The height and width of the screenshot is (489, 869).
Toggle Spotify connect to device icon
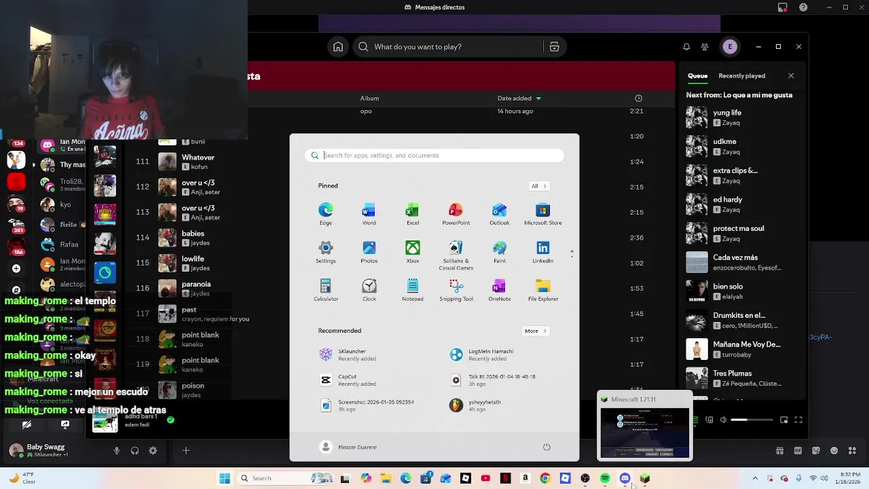click(709, 420)
